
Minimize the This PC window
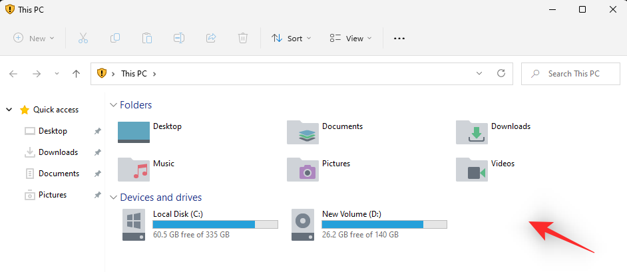coord(552,9)
